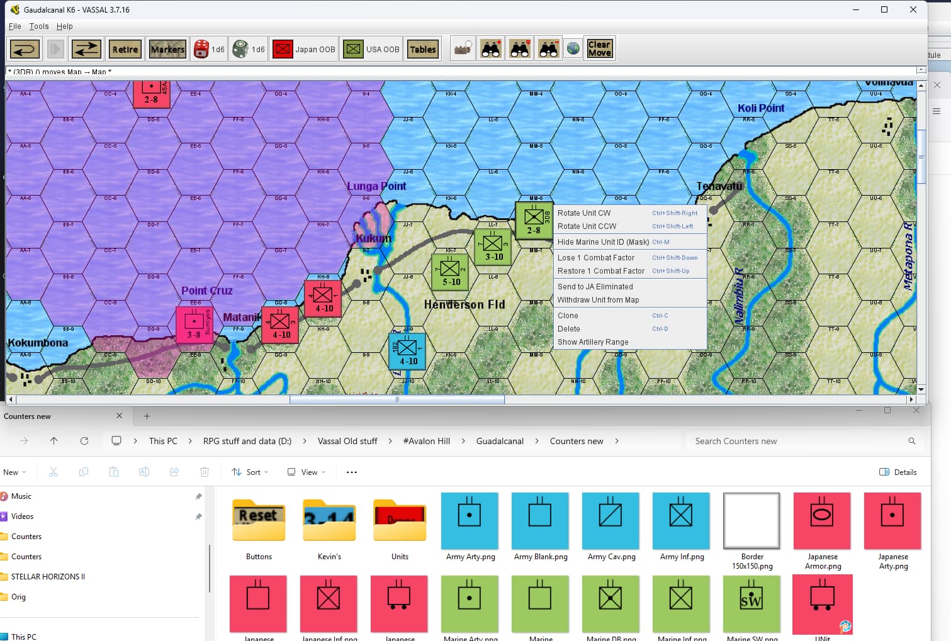
Task: Open the Tools menu in VASSAL
Action: 39,26
